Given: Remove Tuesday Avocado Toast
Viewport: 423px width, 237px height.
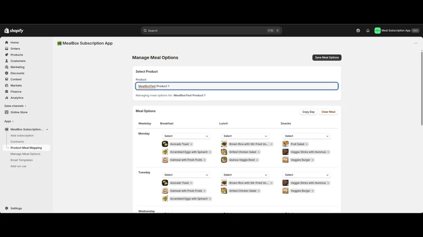Looking at the screenshot, I should coord(191,183).
